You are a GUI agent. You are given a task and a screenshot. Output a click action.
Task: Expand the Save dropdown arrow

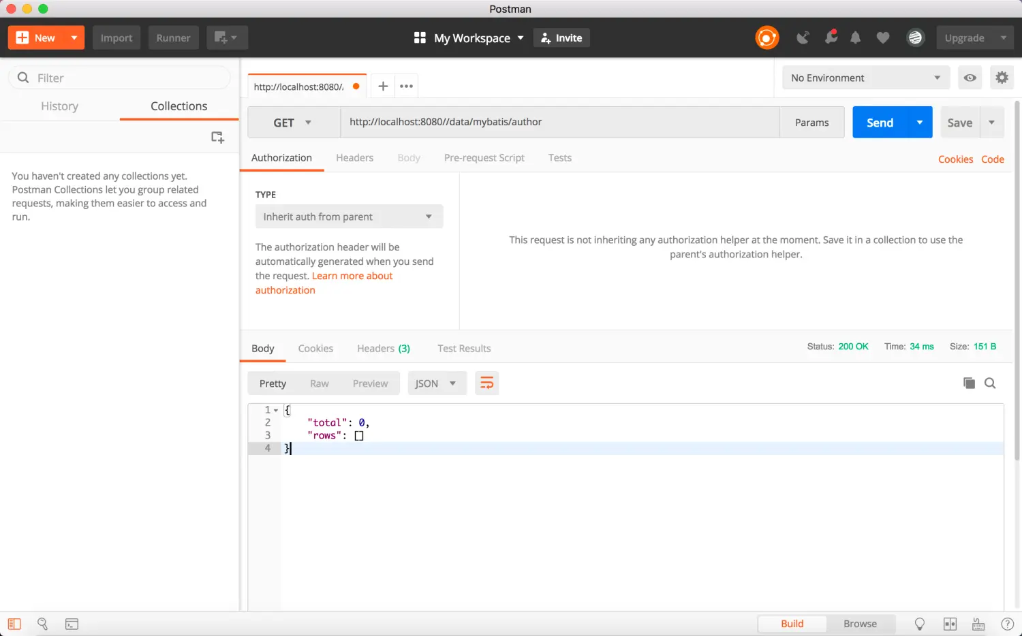coord(992,123)
